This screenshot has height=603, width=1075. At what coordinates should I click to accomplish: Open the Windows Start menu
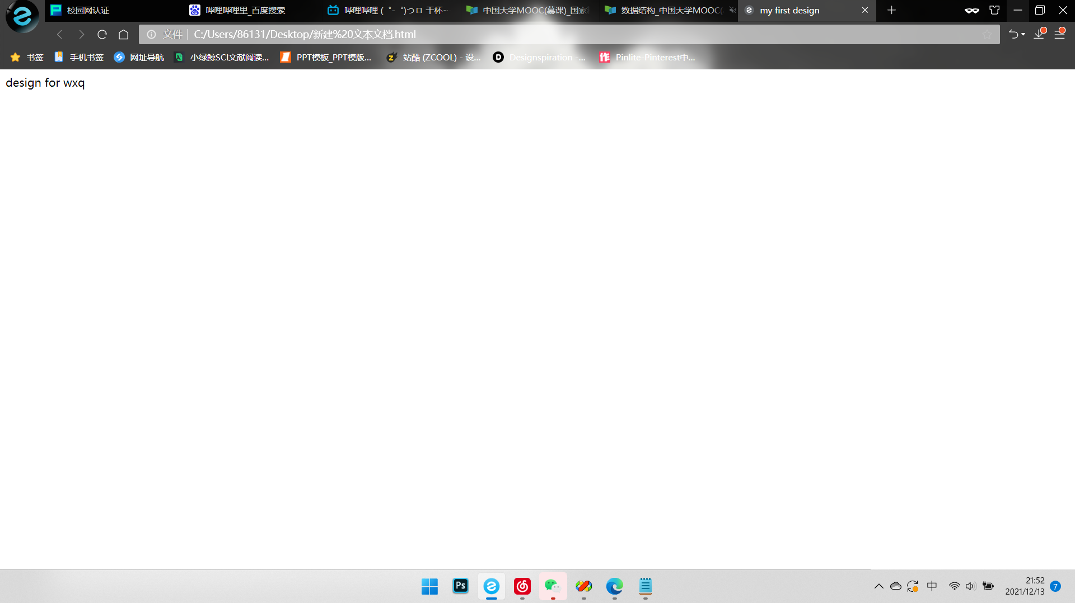tap(430, 586)
